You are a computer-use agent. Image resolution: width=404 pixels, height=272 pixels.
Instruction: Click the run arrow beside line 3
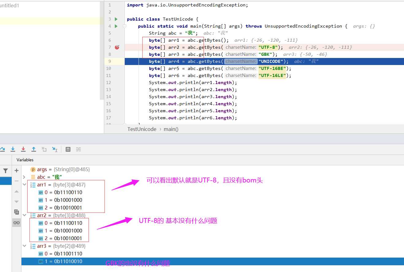click(x=116, y=19)
